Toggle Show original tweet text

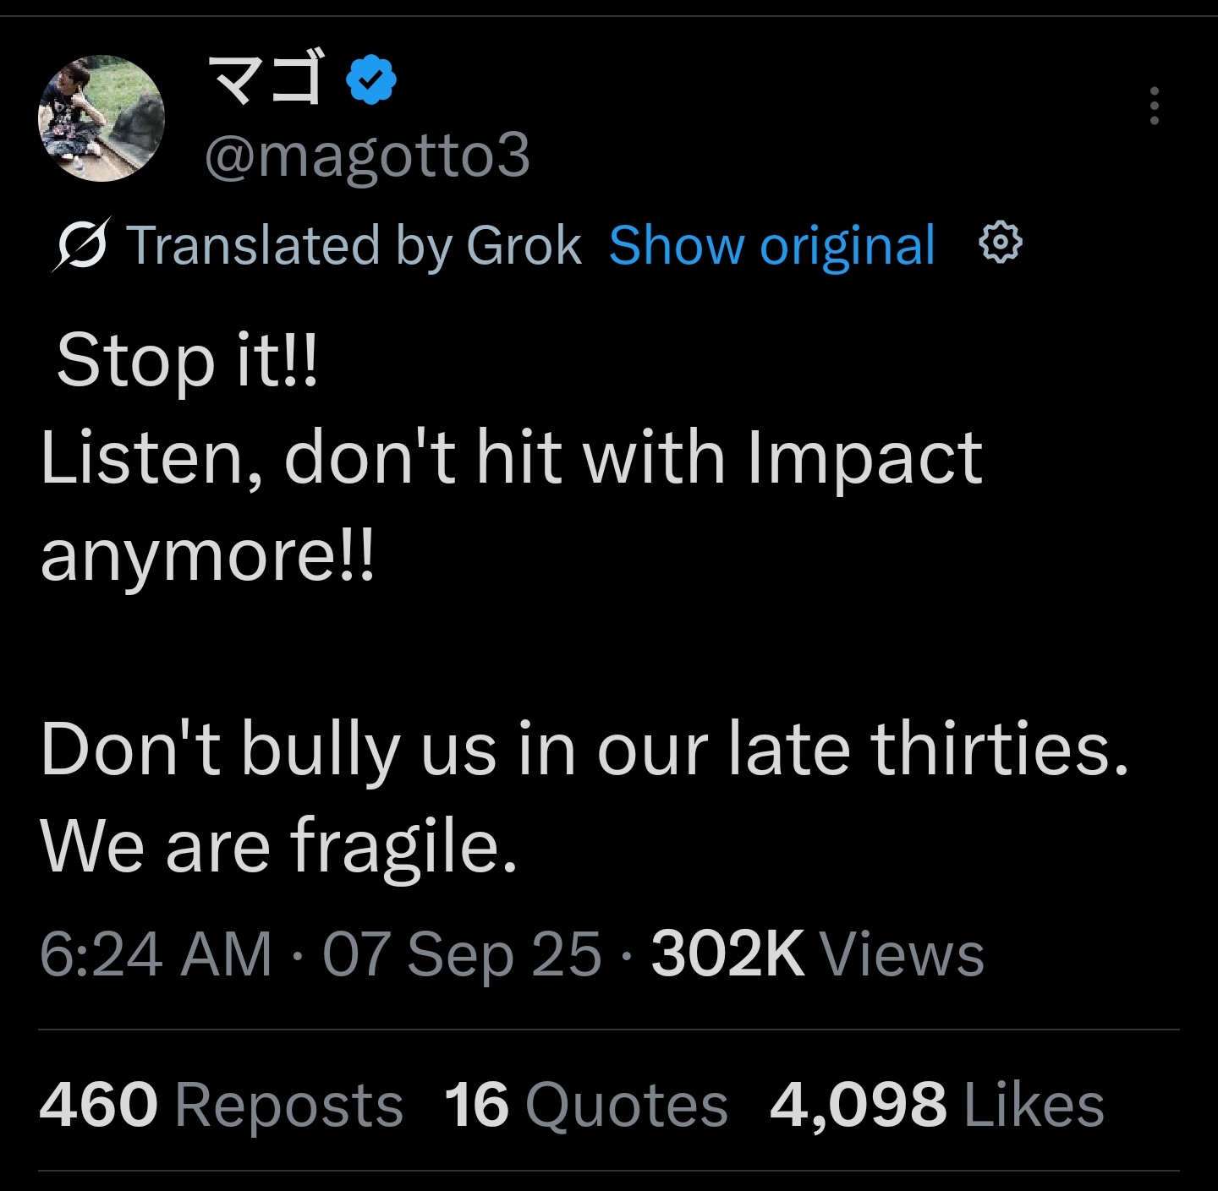[771, 246]
